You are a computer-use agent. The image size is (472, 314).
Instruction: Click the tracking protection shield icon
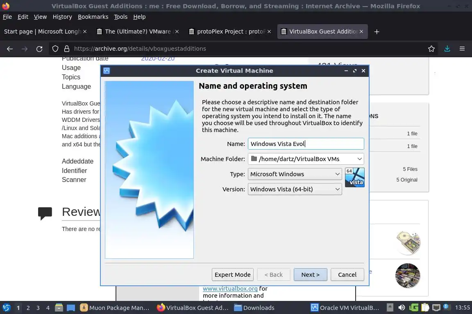55,49
